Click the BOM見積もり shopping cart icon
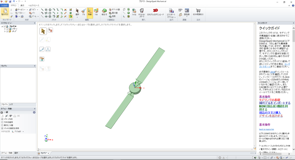The width and height of the screenshot is (295, 160). point(198,12)
